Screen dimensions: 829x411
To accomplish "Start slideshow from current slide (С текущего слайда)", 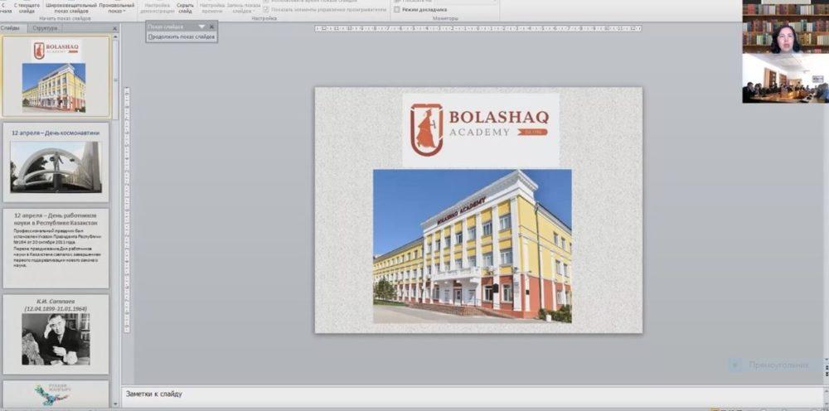I will pyautogui.click(x=27, y=7).
